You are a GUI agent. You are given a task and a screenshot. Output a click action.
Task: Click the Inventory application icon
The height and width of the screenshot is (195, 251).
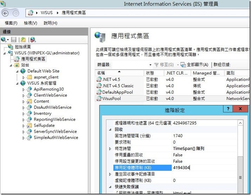29,113
